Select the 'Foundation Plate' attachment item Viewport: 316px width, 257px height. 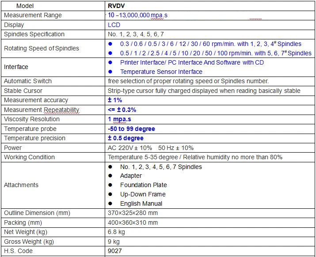(x=144, y=185)
